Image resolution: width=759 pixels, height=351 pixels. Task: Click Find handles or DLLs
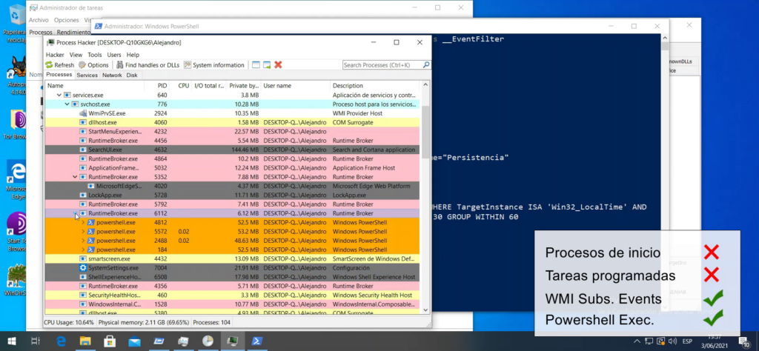(x=148, y=64)
